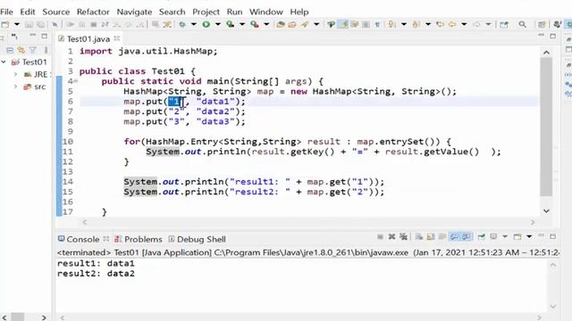Click the Clear Console icon
The width and height of the screenshot is (572, 321).
pyautogui.click(x=419, y=236)
